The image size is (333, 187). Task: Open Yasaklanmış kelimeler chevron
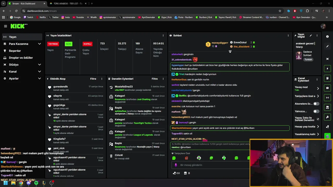tap(318, 134)
